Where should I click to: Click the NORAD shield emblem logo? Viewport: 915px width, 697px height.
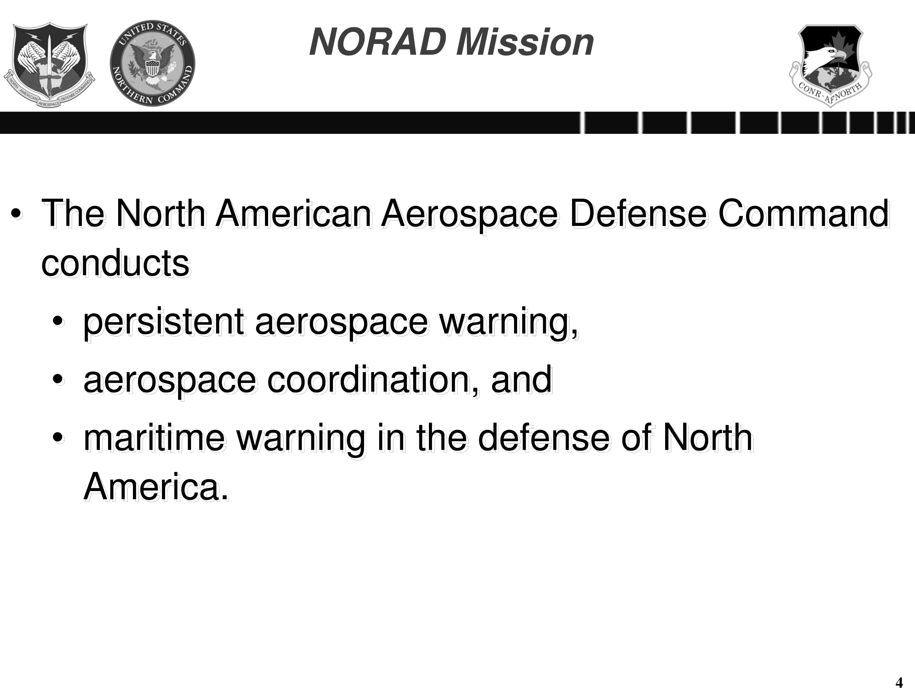tap(49, 65)
